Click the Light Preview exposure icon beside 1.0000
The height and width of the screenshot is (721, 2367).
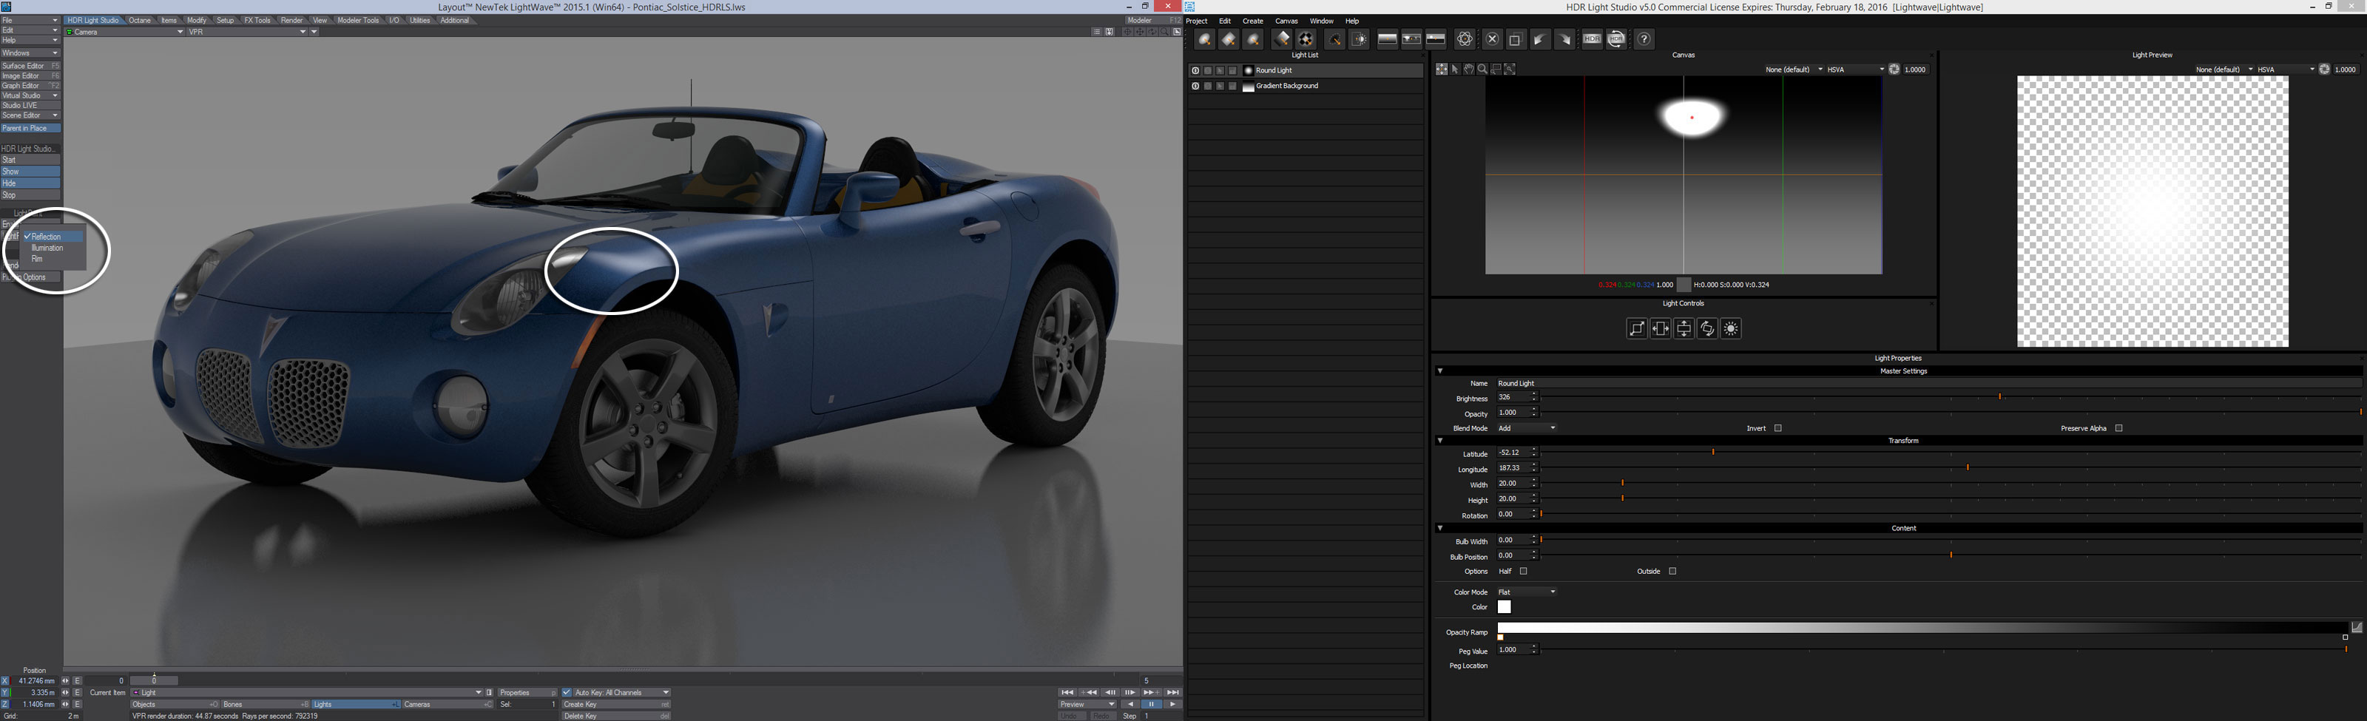[2325, 69]
